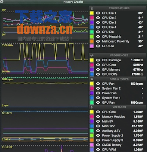Hide Memory Modules voltage line
The height and width of the screenshot is (152, 147).
click(x=98, y=117)
